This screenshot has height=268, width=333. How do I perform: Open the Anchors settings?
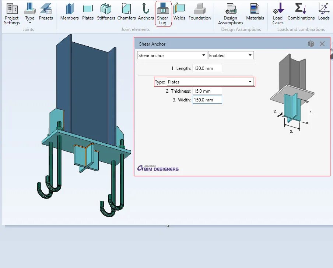146,12
